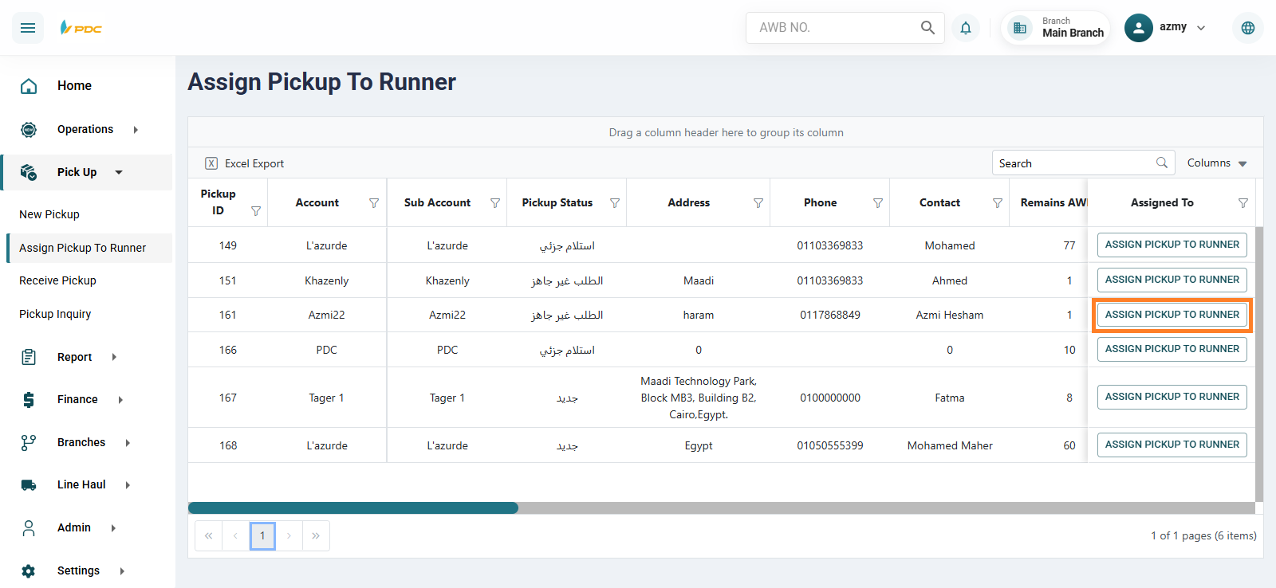Filter the Sub Account column
Viewport: 1276px width, 588px height.
(495, 203)
